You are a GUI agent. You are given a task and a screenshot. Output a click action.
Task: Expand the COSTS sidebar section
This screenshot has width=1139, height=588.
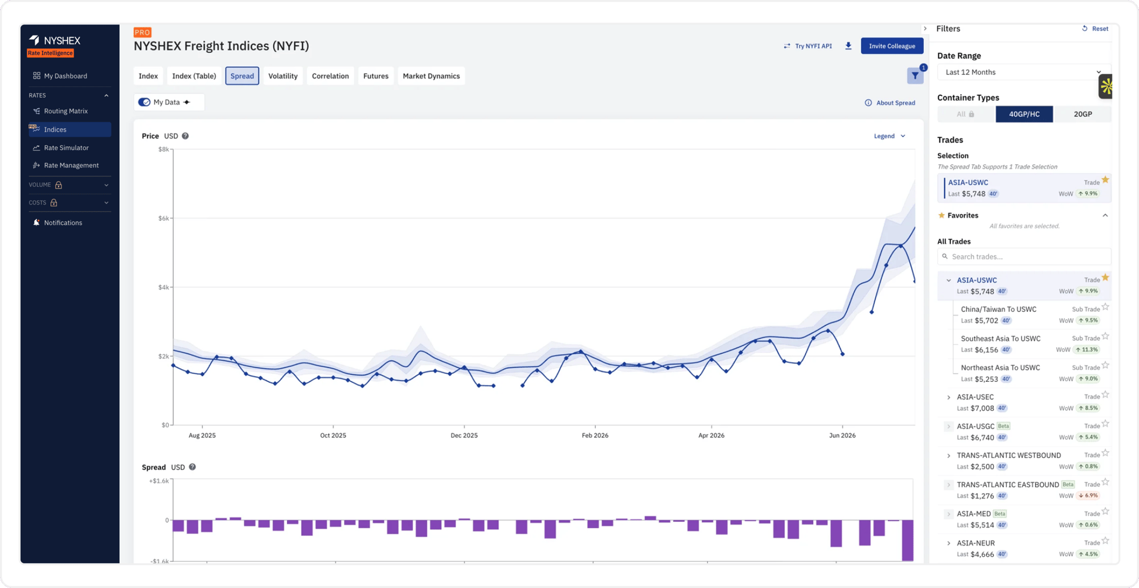coord(106,203)
